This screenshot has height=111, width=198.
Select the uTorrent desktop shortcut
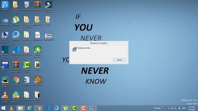coord(16,21)
